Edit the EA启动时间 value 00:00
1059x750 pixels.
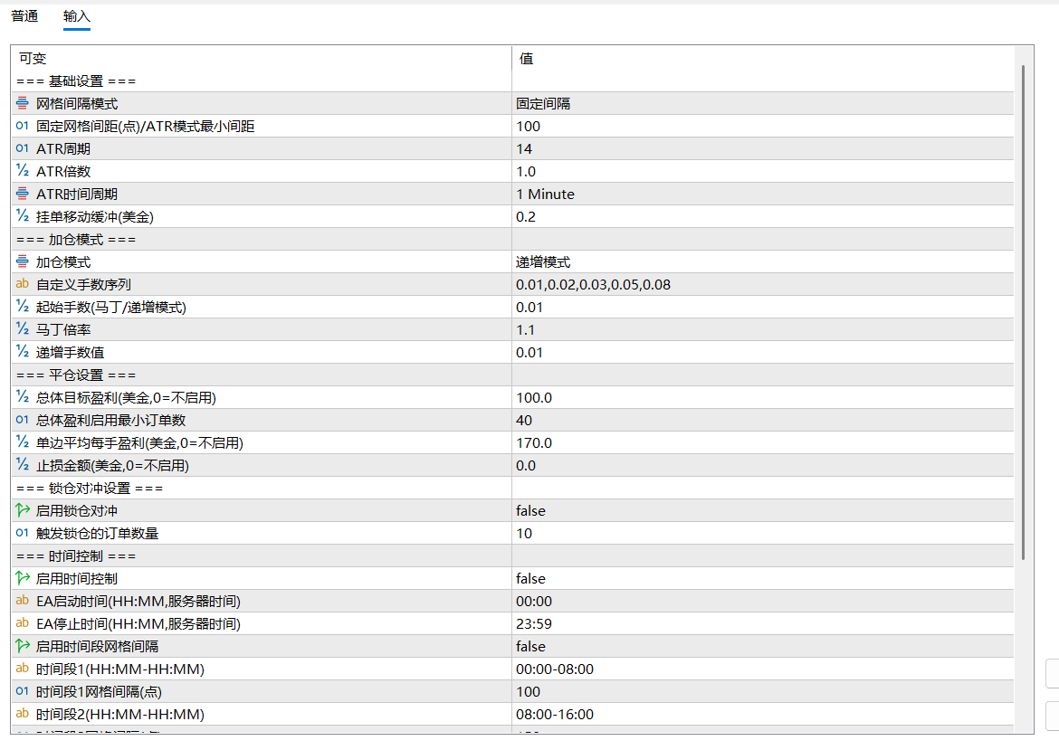coord(762,601)
